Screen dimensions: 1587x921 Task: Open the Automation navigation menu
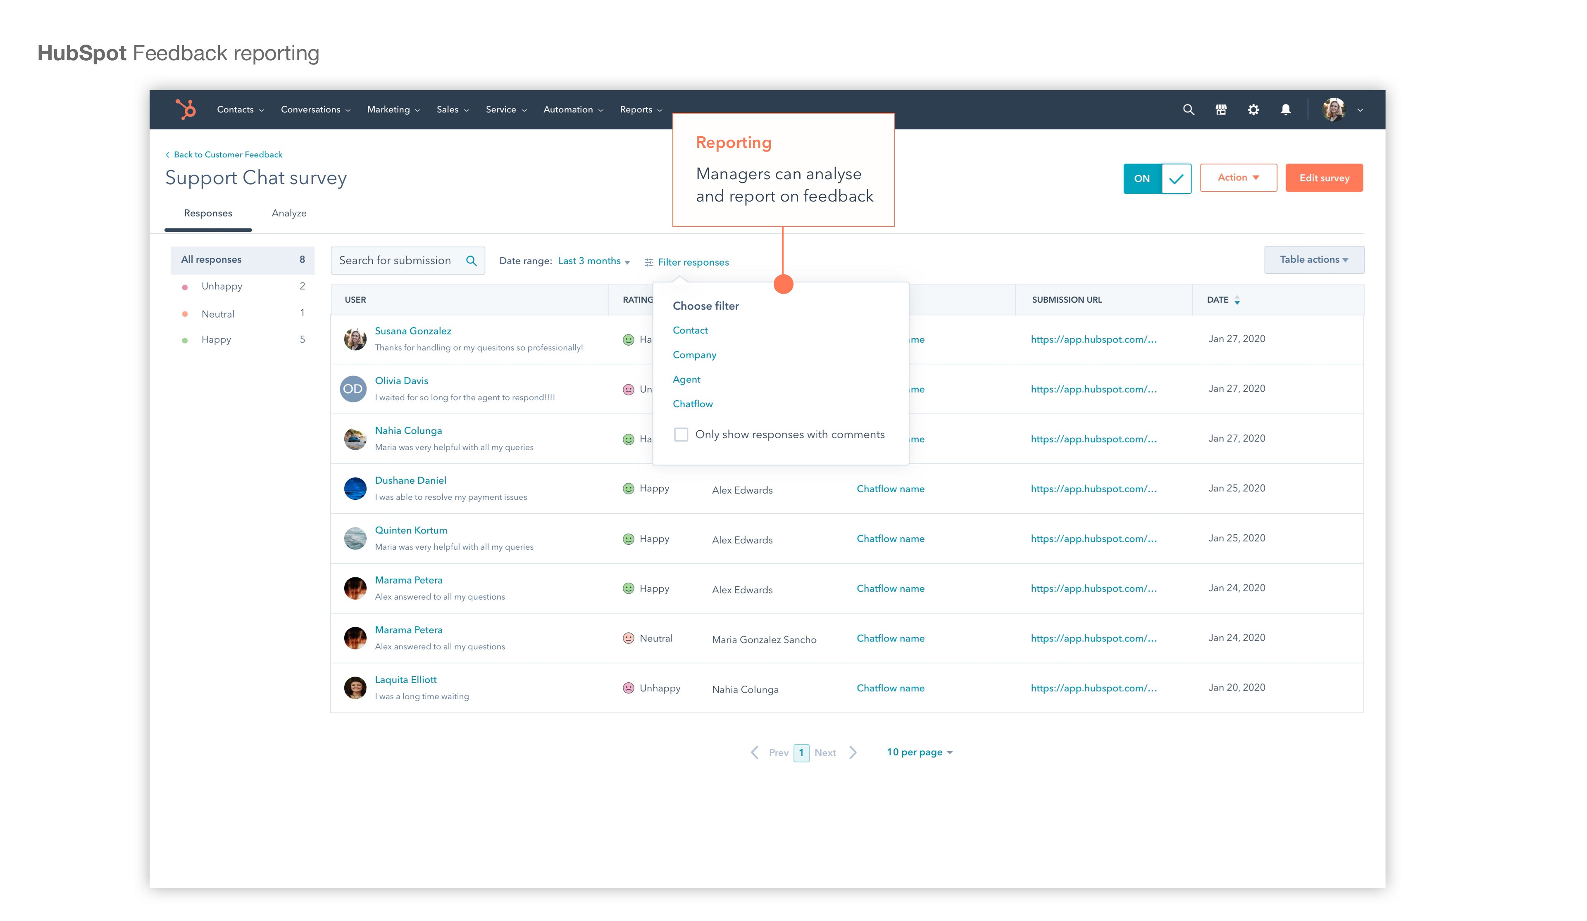[573, 109]
